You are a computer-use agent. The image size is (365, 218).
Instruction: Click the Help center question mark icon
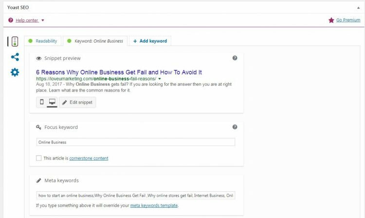coord(11,20)
